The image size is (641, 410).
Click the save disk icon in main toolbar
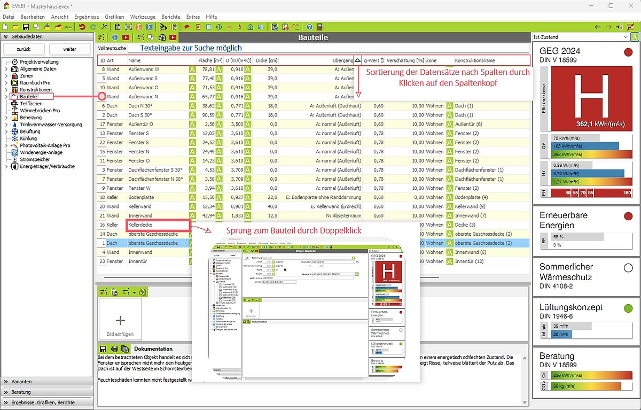[x=25, y=27]
